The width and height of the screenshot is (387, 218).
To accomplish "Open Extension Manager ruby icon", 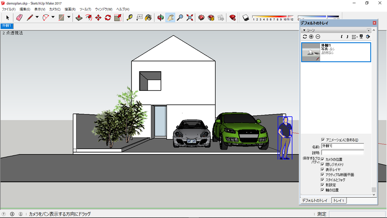I will pos(232,17).
